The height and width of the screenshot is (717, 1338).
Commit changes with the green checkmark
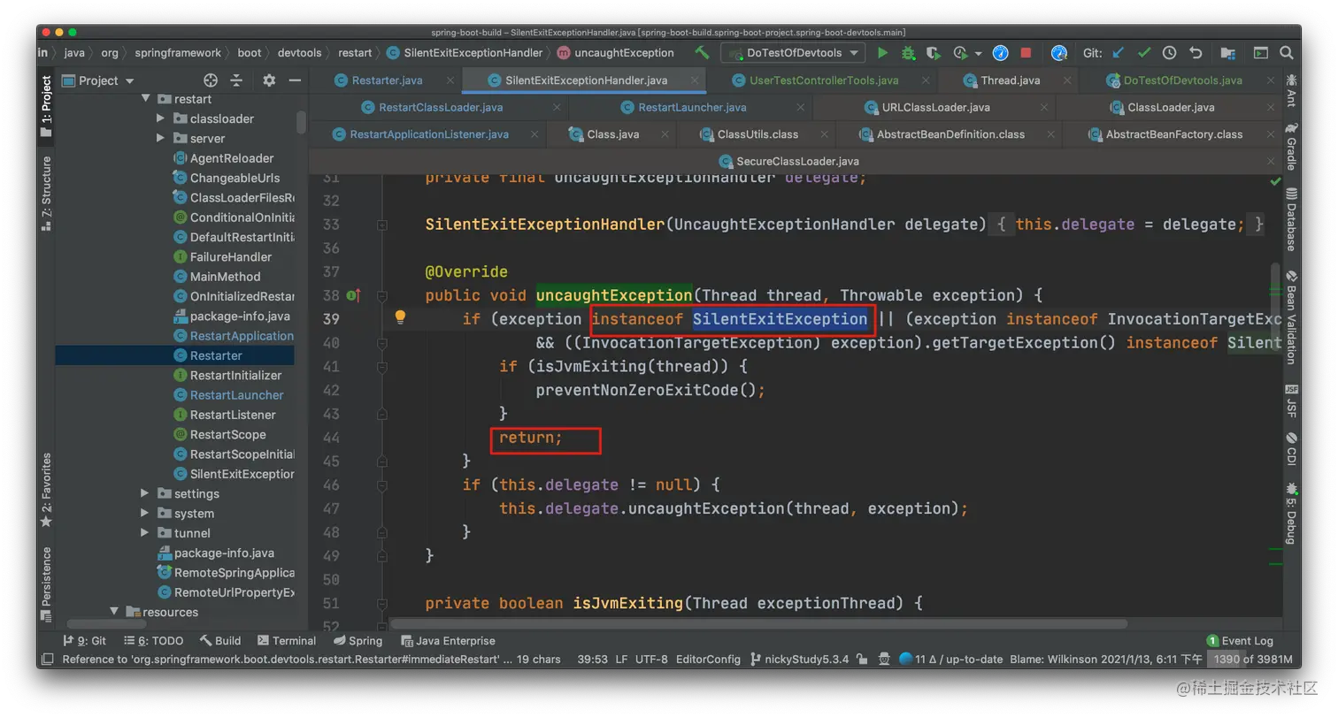click(x=1144, y=53)
